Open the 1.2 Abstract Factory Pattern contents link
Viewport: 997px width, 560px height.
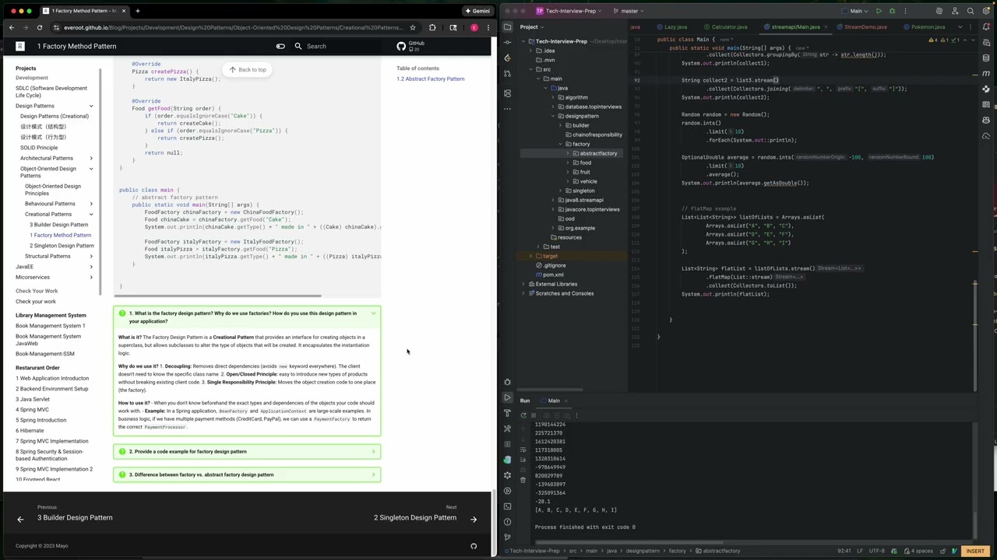click(x=430, y=79)
